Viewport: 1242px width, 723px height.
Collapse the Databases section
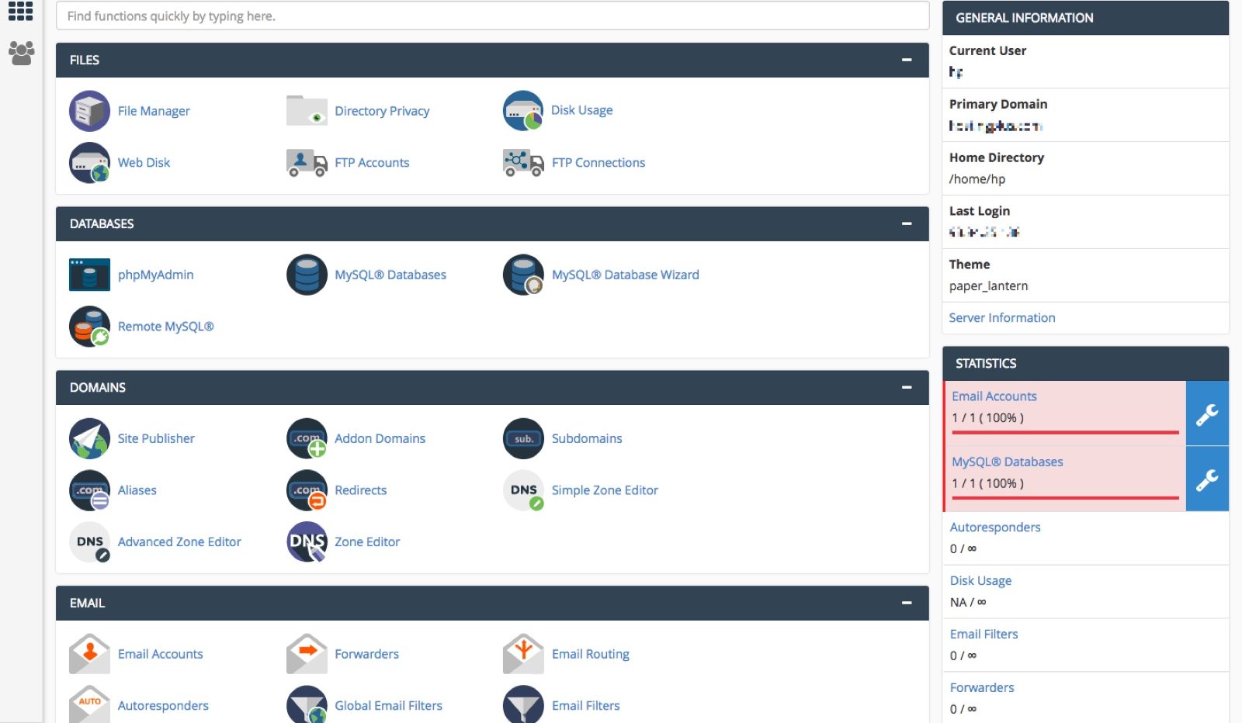tap(906, 223)
